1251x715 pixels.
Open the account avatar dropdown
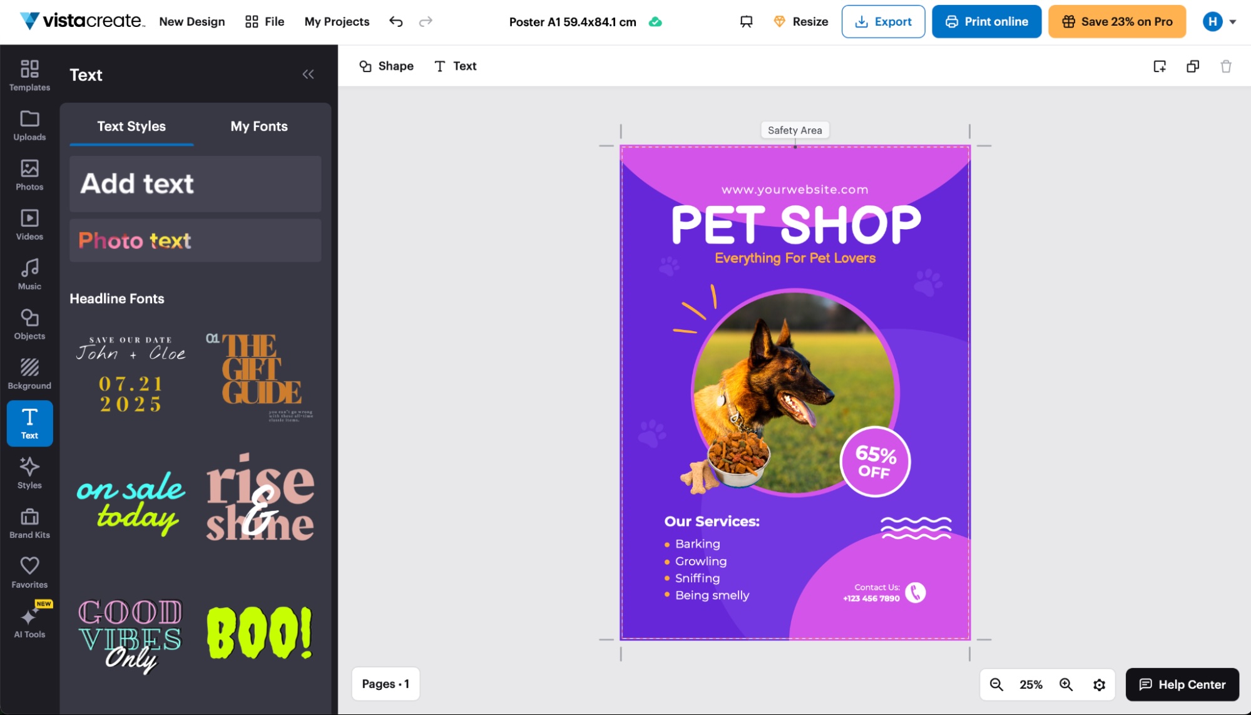(1213, 21)
